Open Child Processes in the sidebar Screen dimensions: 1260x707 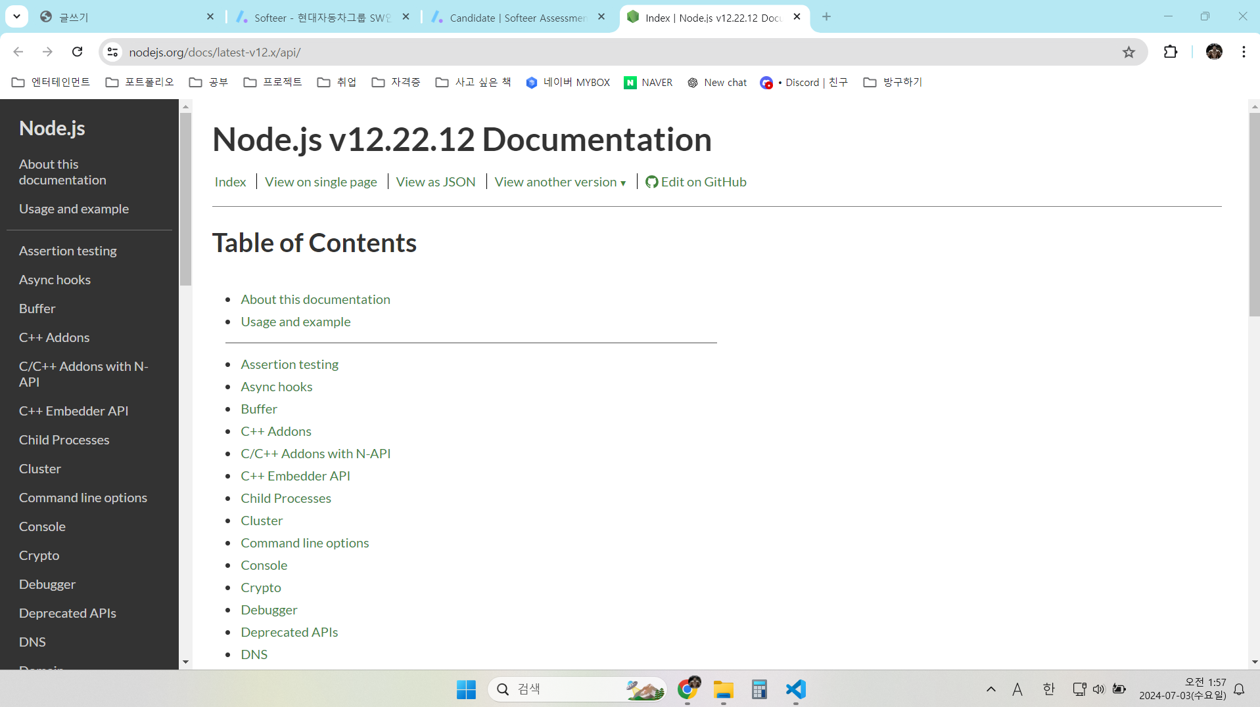64,440
